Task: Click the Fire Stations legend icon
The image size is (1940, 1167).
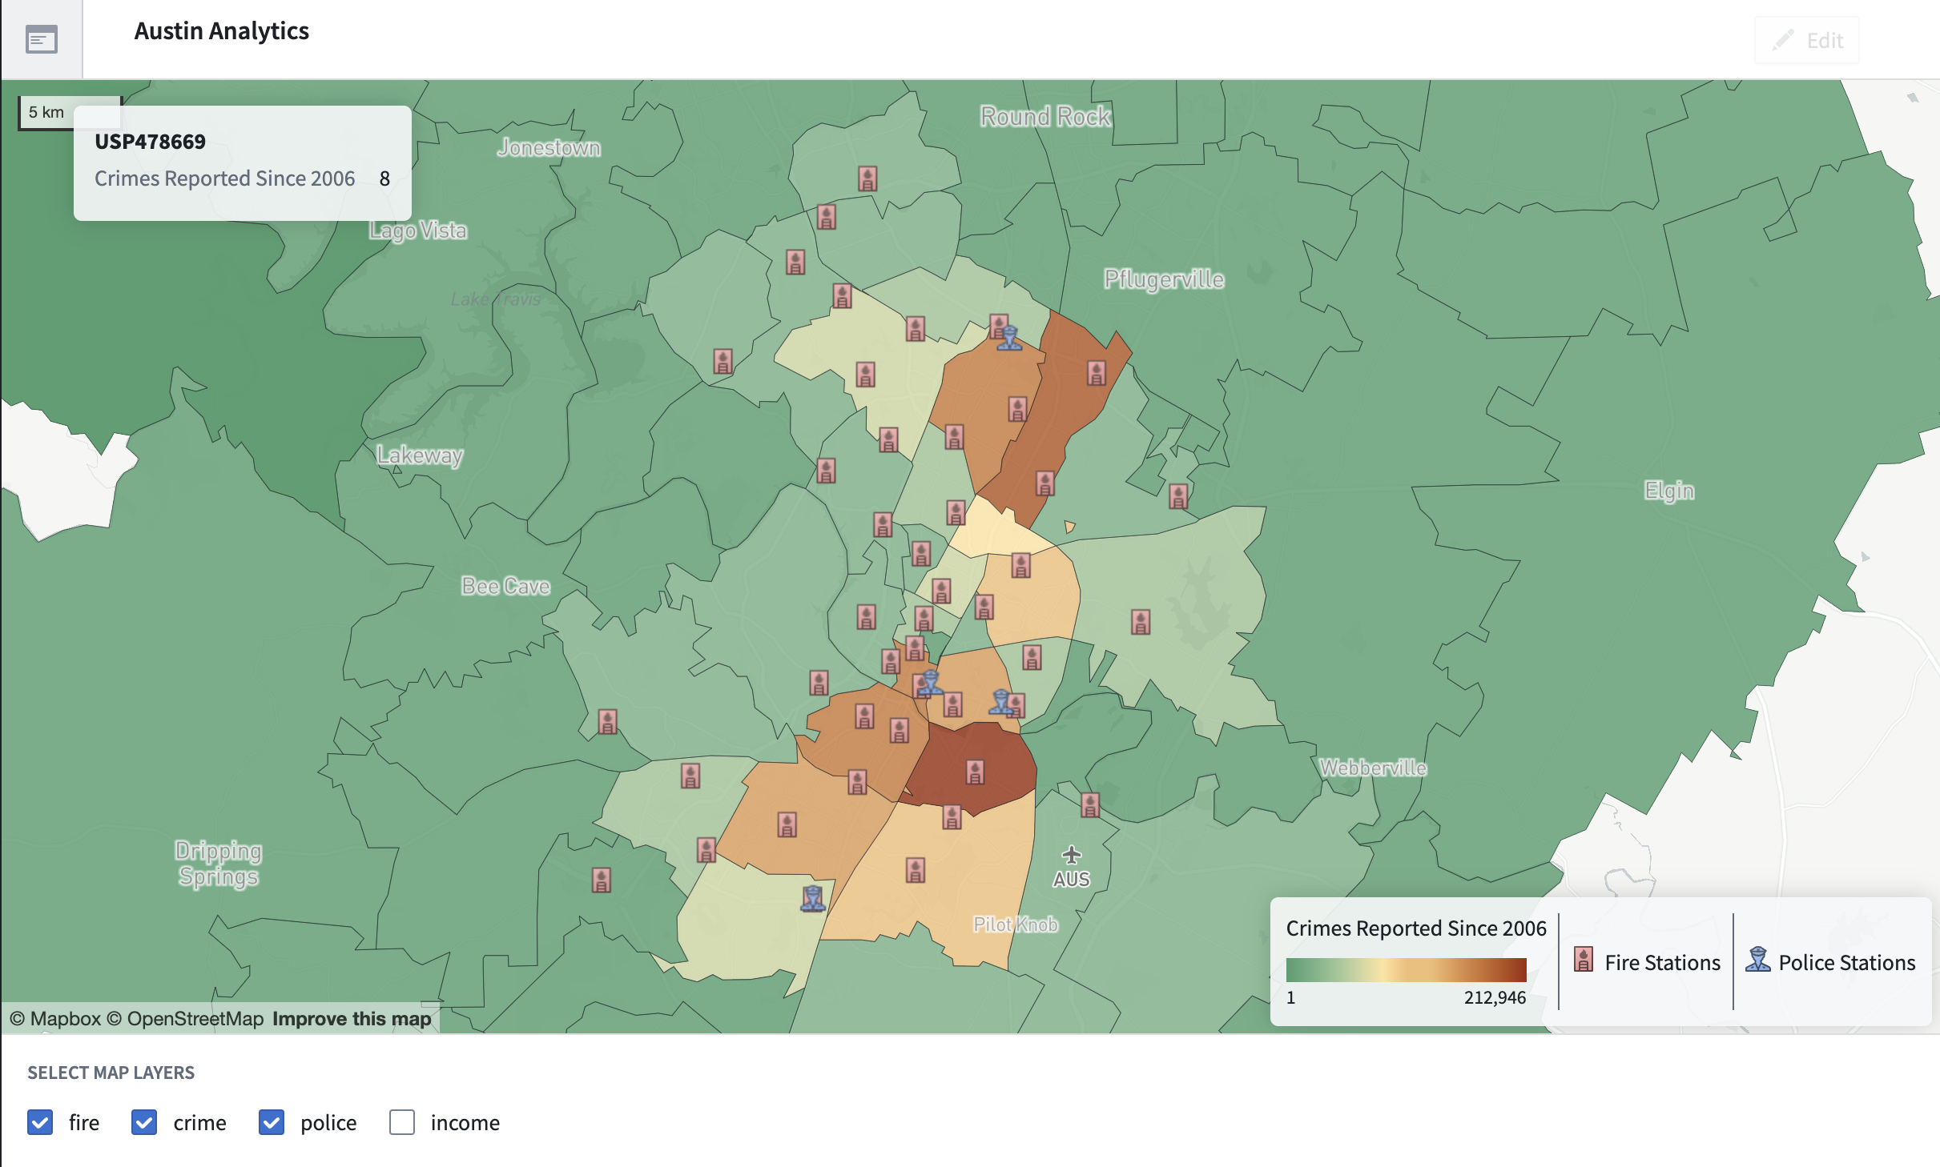Action: pyautogui.click(x=1583, y=959)
